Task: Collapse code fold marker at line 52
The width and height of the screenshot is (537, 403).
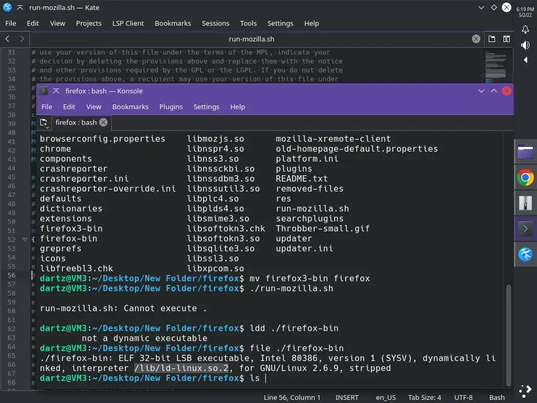Action: [x=25, y=239]
